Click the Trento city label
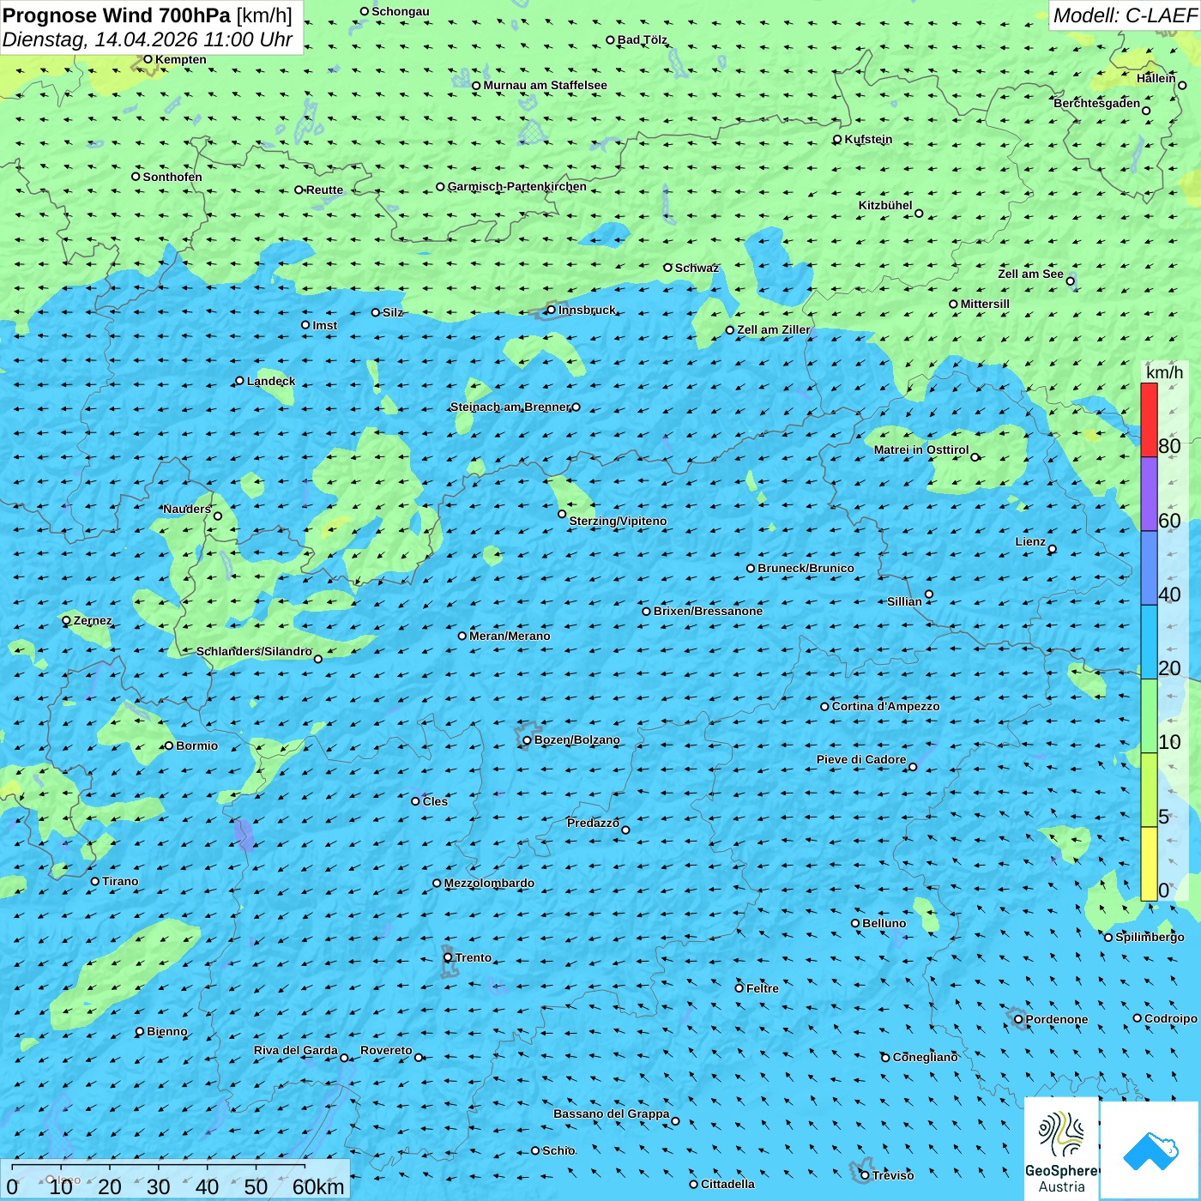1201x1201 pixels. [474, 957]
